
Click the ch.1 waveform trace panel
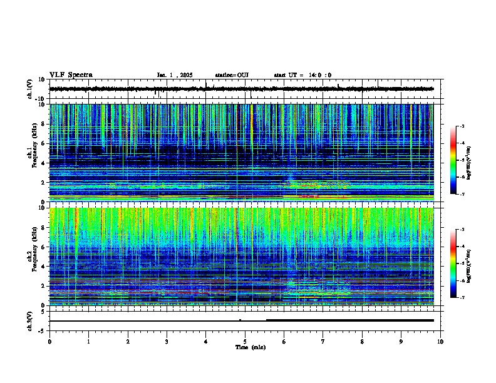(245, 89)
